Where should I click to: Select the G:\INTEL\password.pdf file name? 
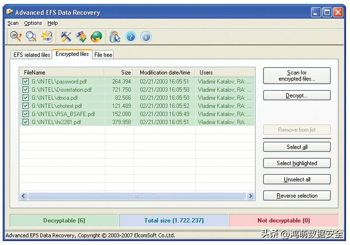(59, 82)
